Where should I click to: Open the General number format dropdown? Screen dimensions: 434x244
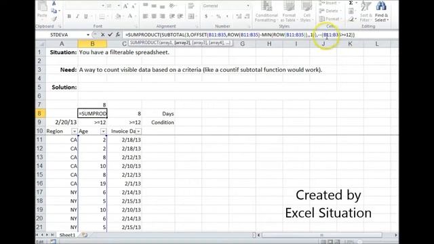point(248,6)
